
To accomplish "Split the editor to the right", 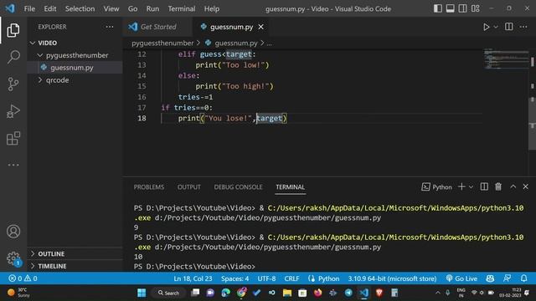I will coord(508,27).
